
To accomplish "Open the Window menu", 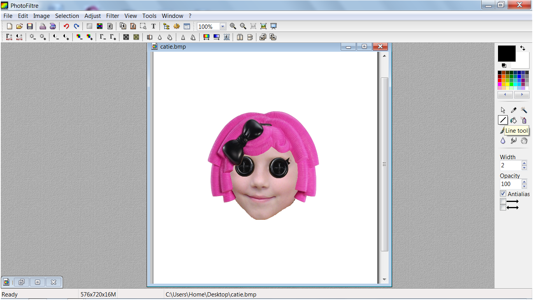I will [x=172, y=16].
